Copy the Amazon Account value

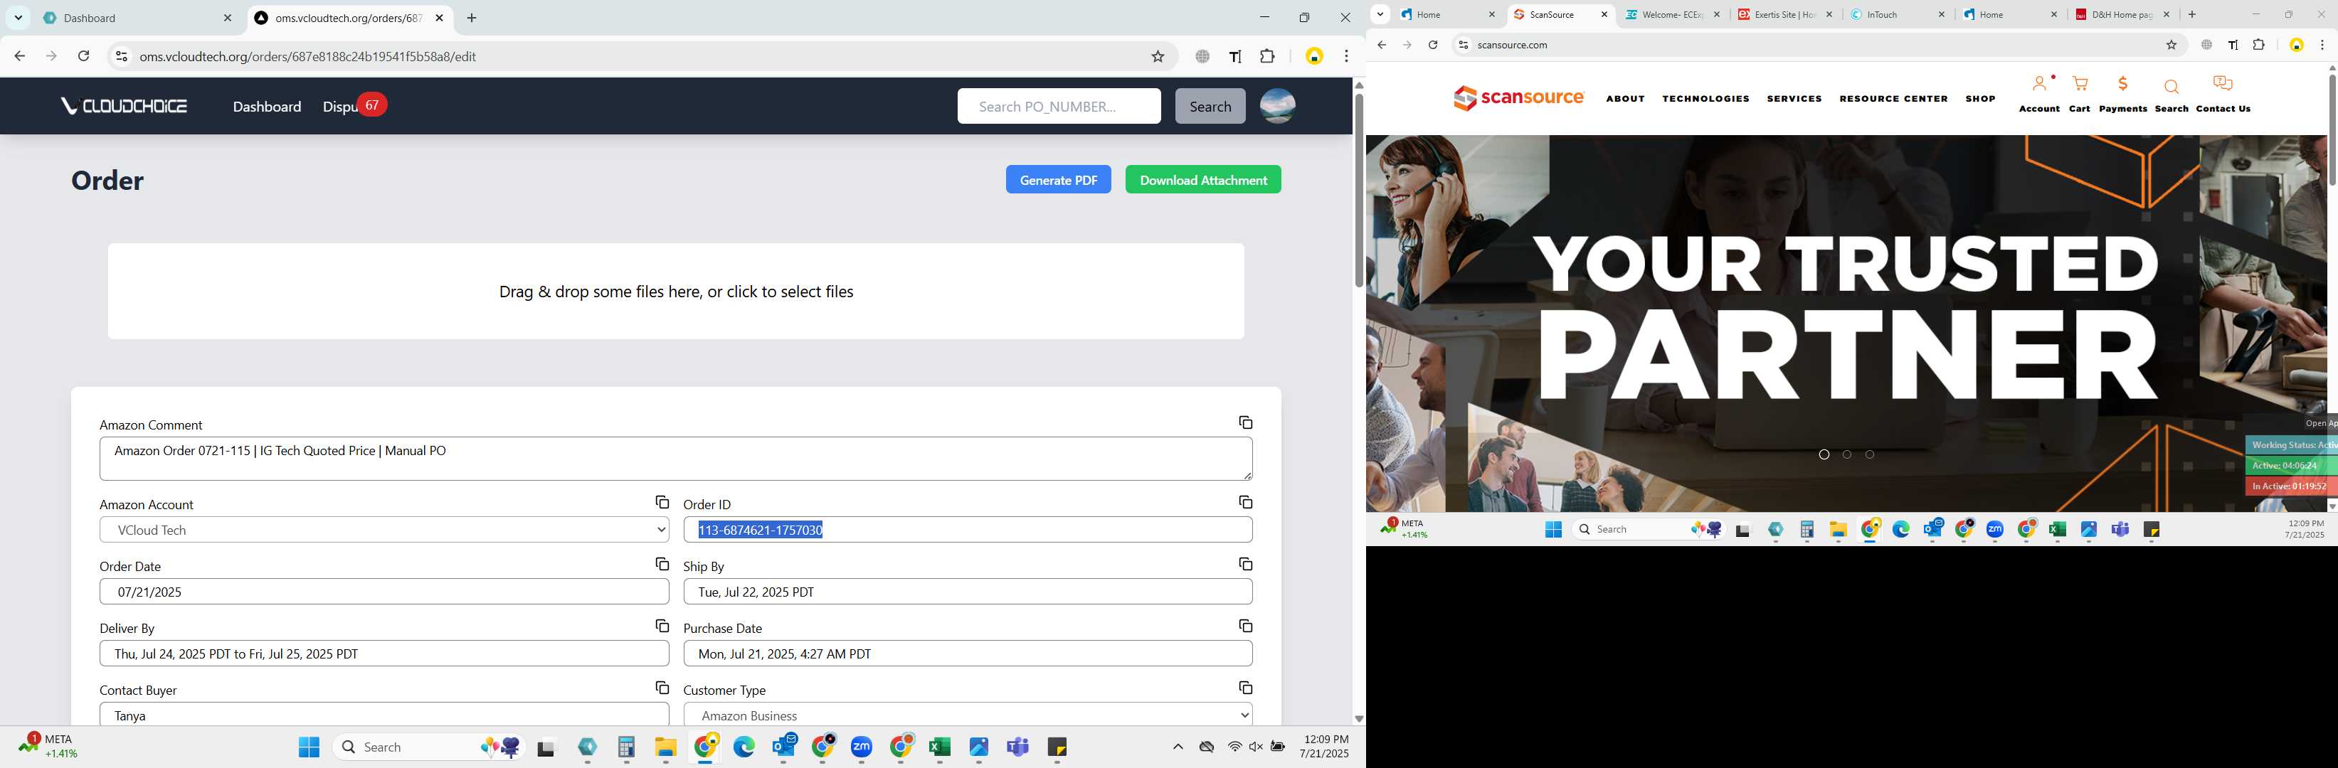(x=662, y=502)
